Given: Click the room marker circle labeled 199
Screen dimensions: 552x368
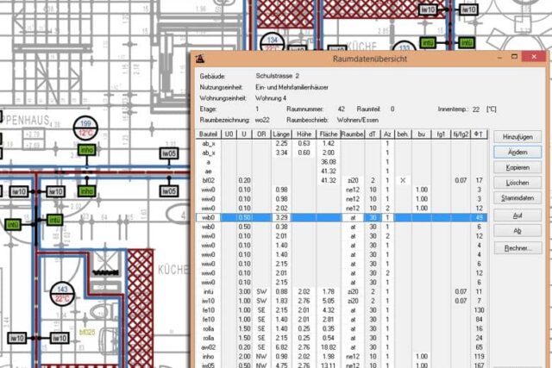Looking at the screenshot, I should [86, 128].
